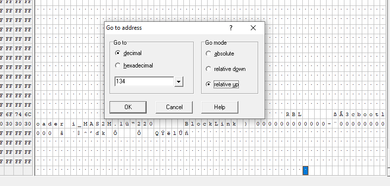Click the address input field containing 134
The height and width of the screenshot is (186, 390).
[x=144, y=81]
